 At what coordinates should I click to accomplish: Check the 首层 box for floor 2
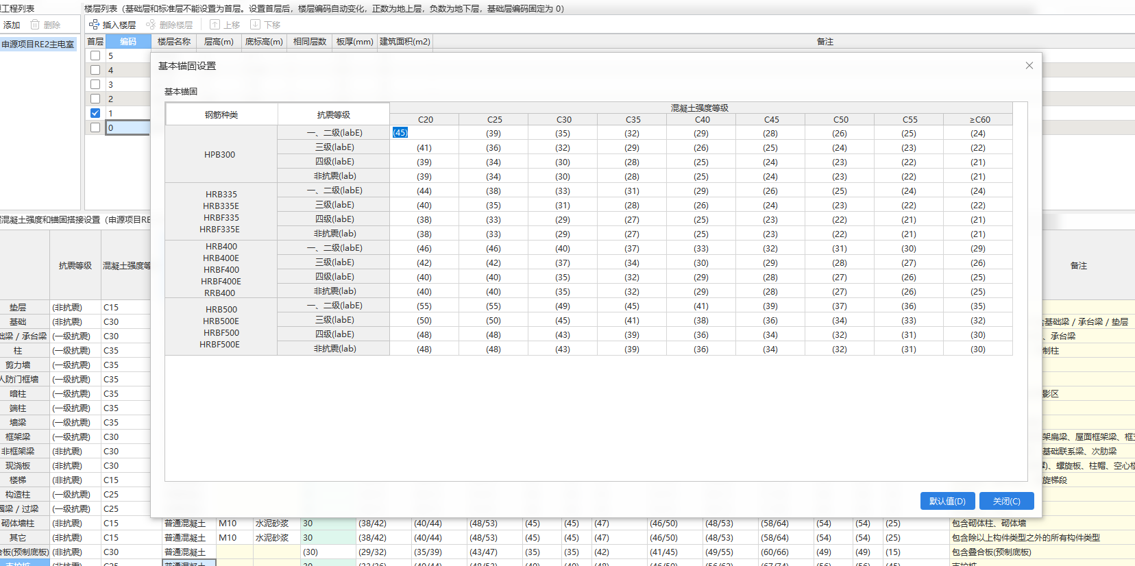(x=95, y=99)
